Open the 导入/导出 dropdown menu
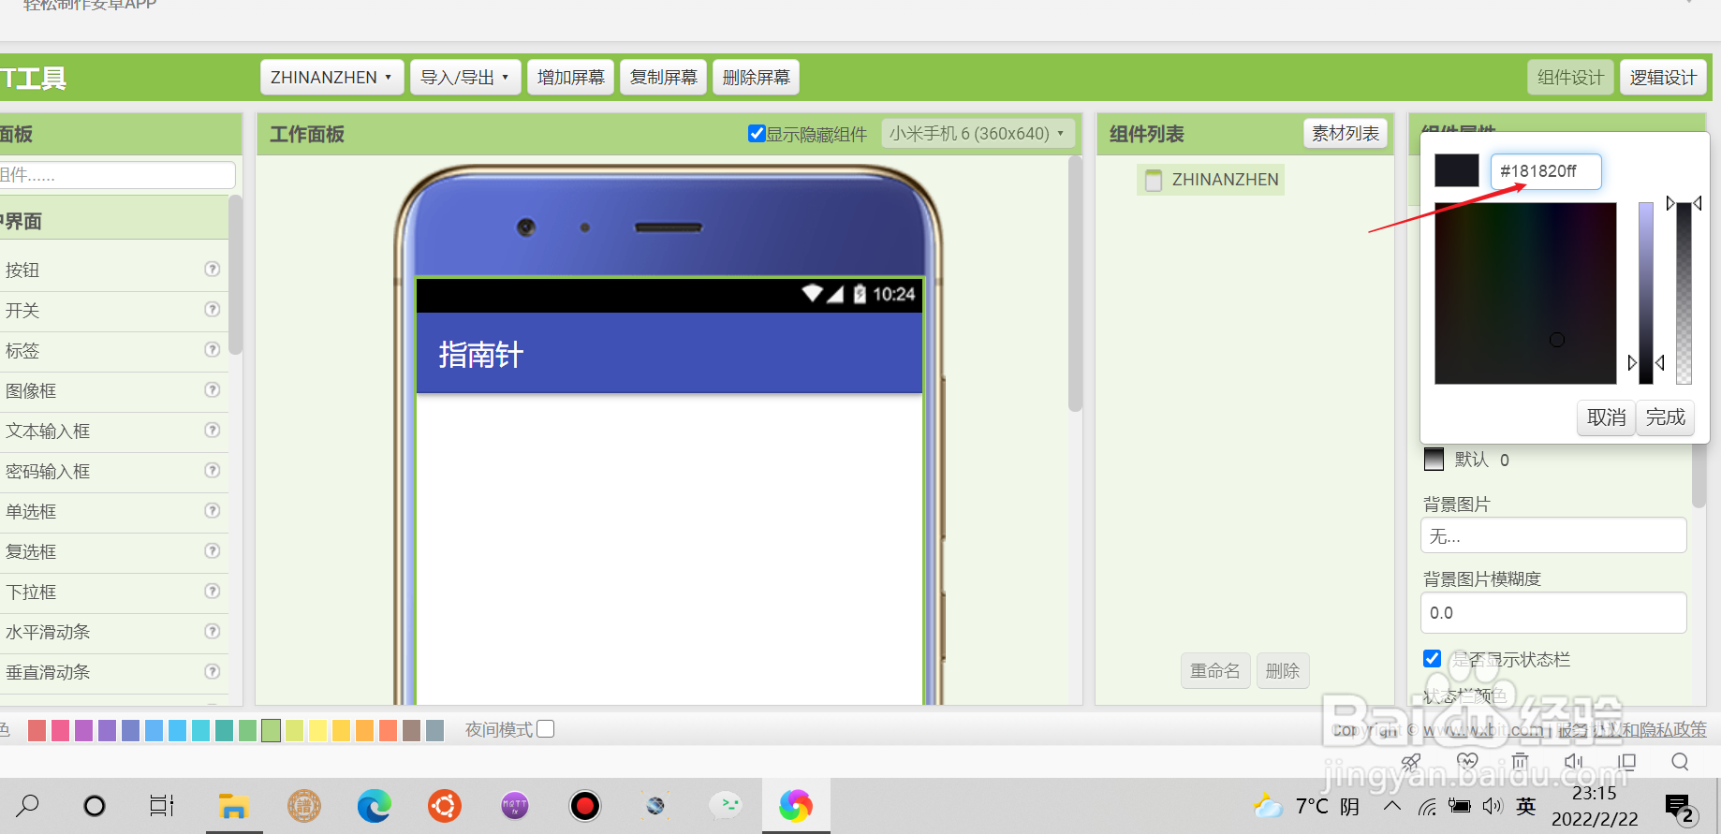This screenshot has width=1721, height=834. coord(465,78)
